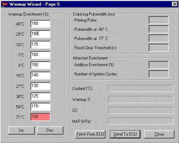Select the -7°C enrichment value 160
Viewport: 179px width, 143px height.
(40, 55)
